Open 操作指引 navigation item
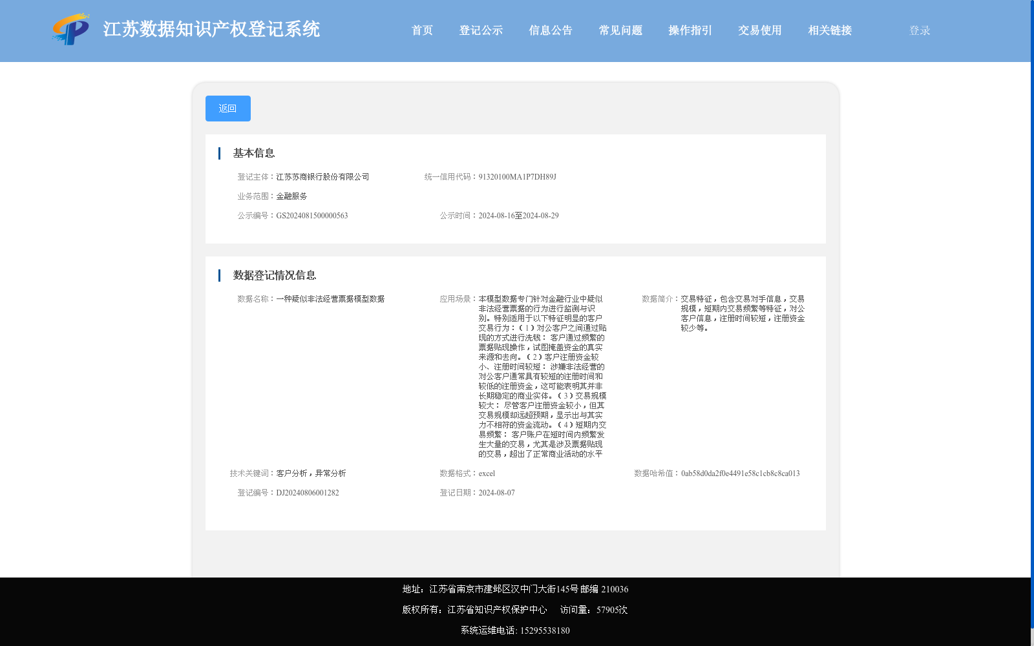The width and height of the screenshot is (1034, 646). [x=690, y=30]
